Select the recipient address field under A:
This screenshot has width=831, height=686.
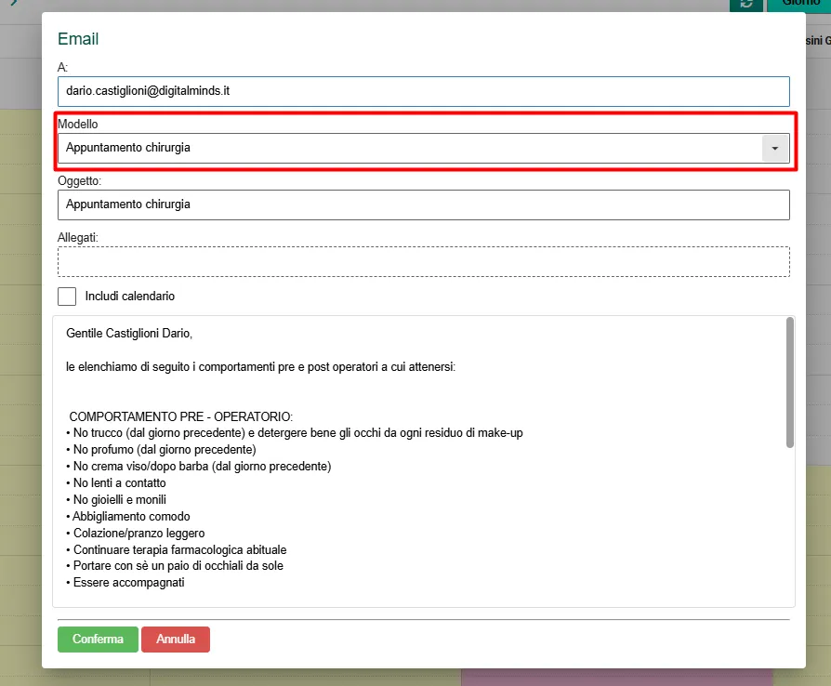click(424, 91)
